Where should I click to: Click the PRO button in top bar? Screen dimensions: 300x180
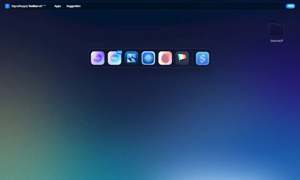290,6
